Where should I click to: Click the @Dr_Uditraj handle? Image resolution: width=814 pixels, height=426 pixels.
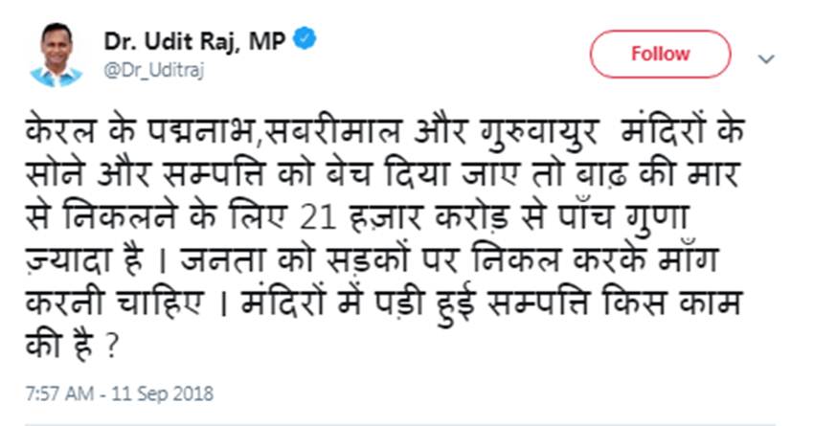point(153,71)
